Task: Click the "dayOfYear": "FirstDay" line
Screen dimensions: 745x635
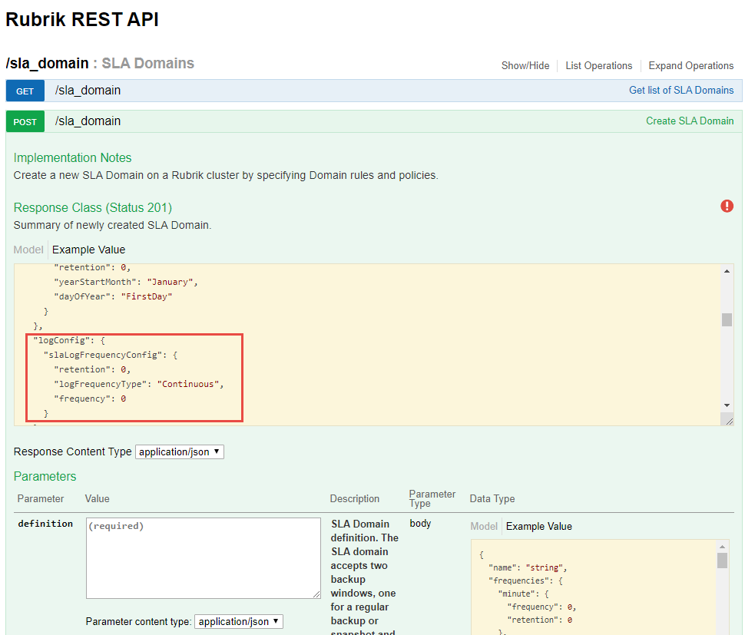Action: click(113, 297)
